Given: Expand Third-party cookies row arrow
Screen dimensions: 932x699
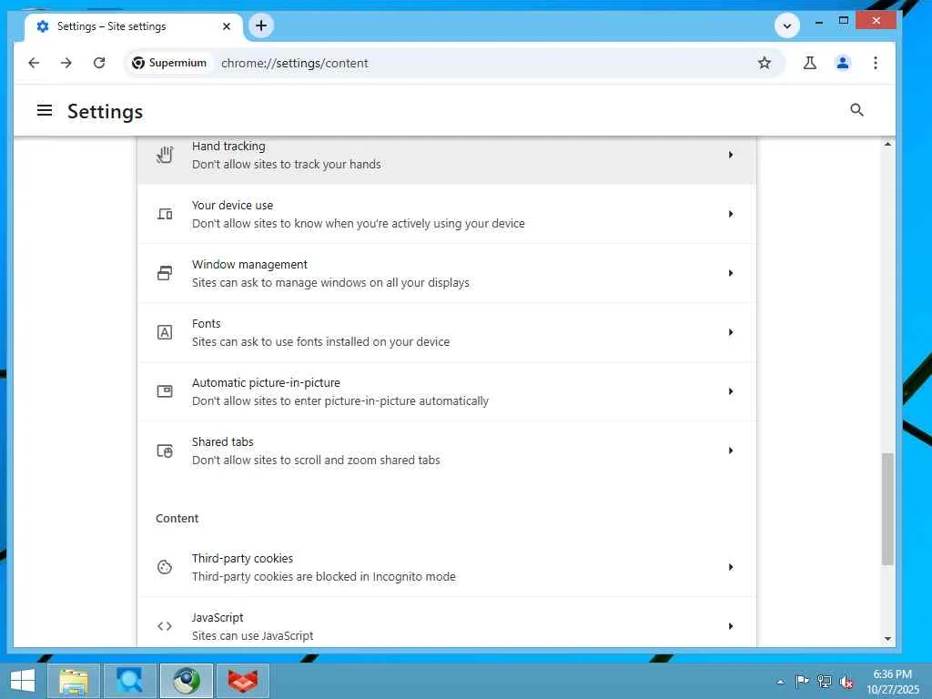Looking at the screenshot, I should click(731, 567).
